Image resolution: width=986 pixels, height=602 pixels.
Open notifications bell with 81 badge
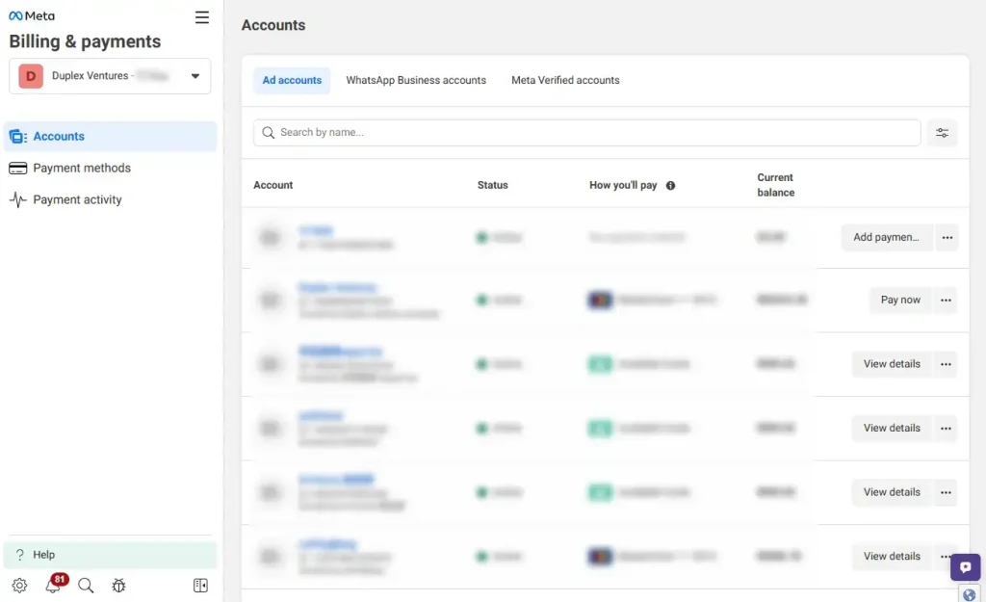coord(53,586)
